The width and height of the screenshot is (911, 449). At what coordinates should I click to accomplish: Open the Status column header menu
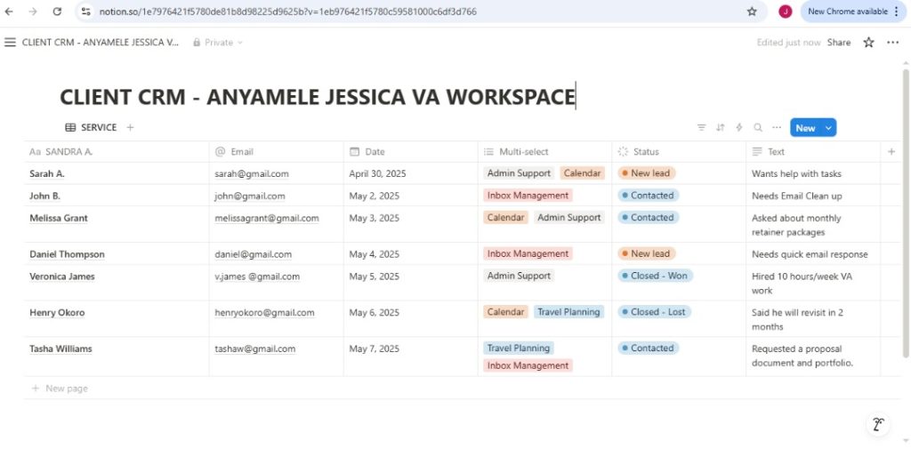click(646, 152)
